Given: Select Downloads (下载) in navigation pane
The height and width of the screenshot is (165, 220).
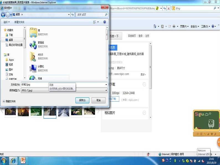Looking at the screenshot, I should pyautogui.click(x=9, y=35).
